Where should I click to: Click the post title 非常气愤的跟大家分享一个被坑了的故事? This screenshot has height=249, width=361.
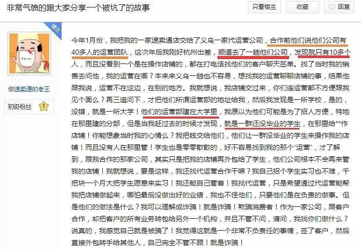[78, 8]
